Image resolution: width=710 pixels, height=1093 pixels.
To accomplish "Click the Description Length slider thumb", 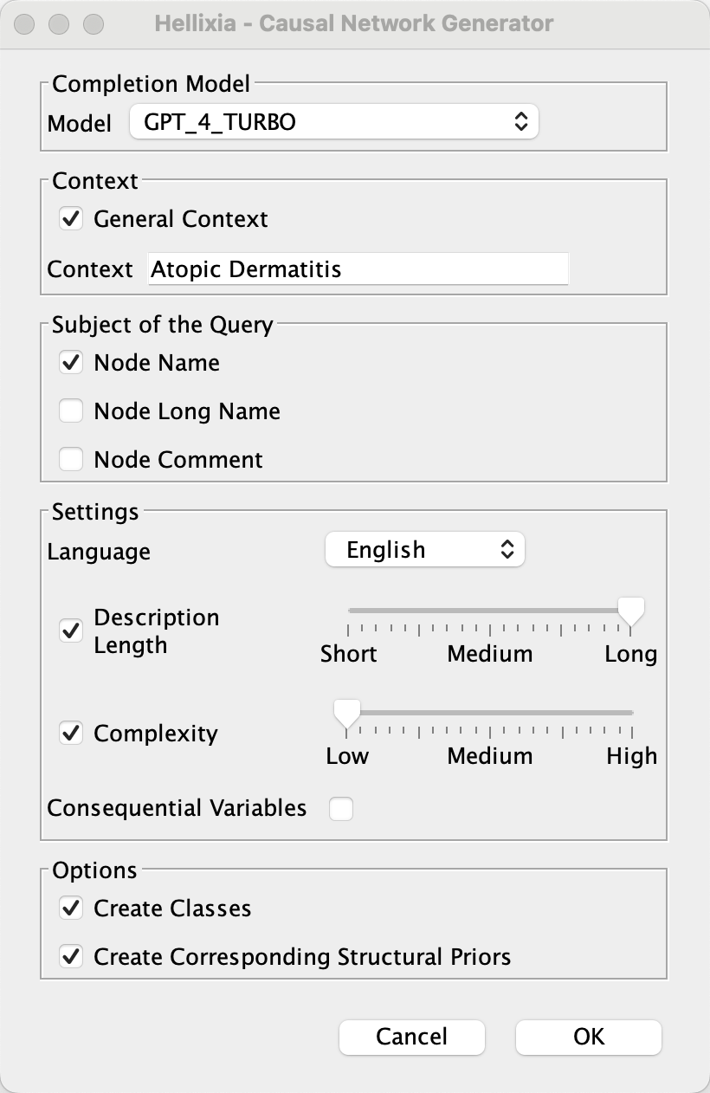I will click(631, 612).
